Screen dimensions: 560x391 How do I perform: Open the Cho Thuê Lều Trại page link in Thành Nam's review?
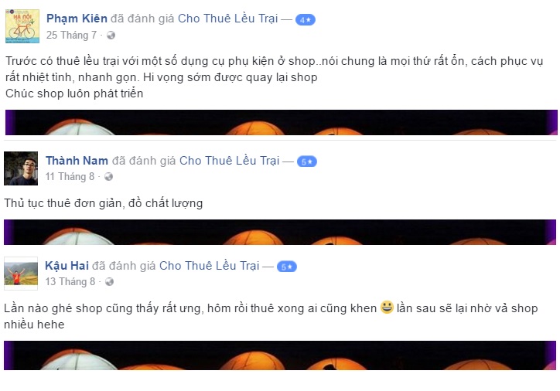point(229,161)
